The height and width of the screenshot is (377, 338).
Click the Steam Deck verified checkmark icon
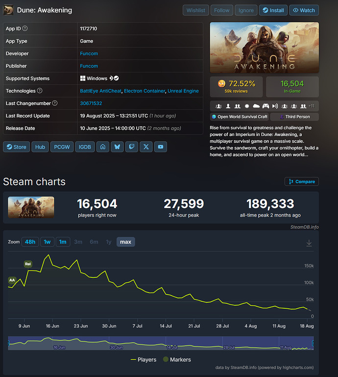[x=117, y=78]
